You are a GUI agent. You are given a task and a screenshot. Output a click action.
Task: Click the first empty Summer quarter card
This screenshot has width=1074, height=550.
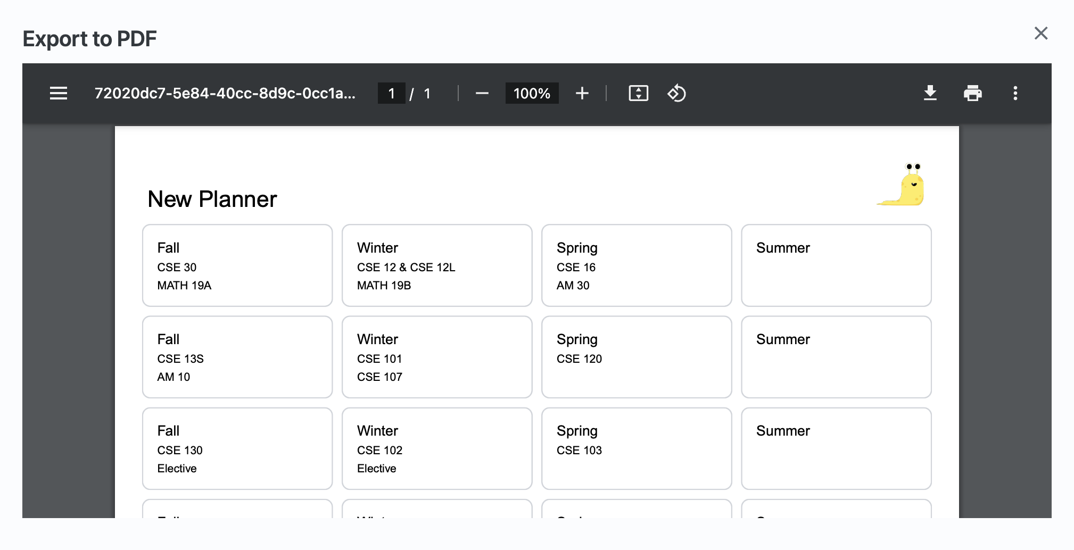tap(836, 265)
